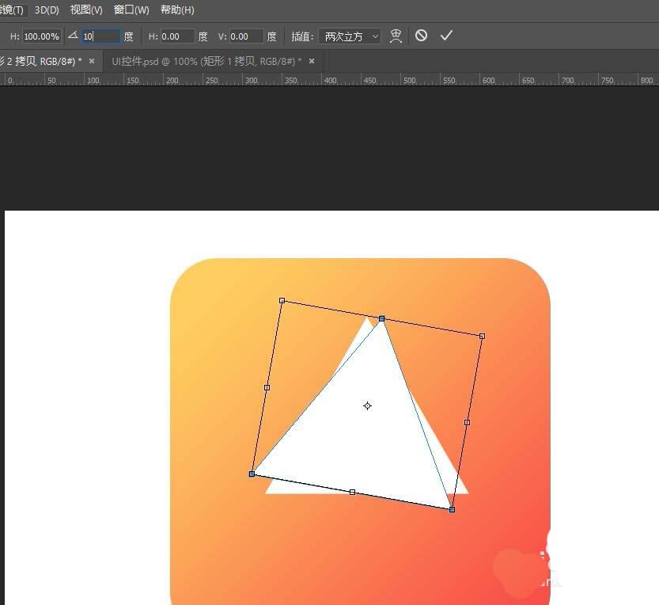
Task: Commit the transform with the checkmark icon
Action: pos(447,35)
